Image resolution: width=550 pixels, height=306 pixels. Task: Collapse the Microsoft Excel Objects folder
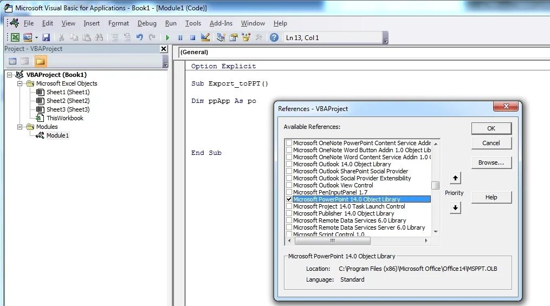(20, 83)
